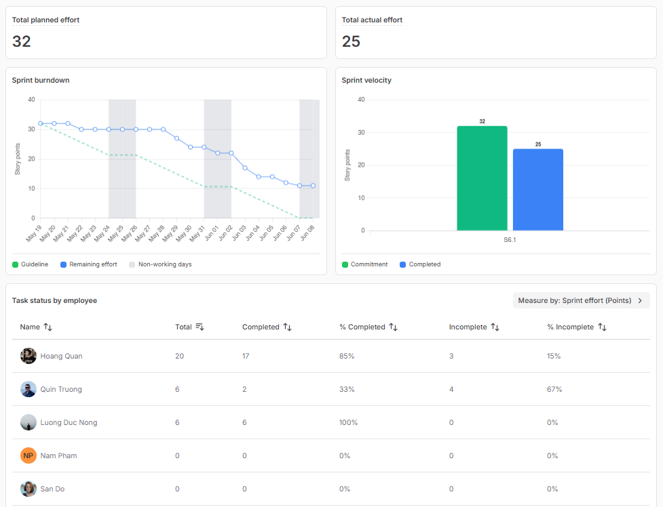
Task: Click the % Completed sort arrows
Action: (394, 327)
